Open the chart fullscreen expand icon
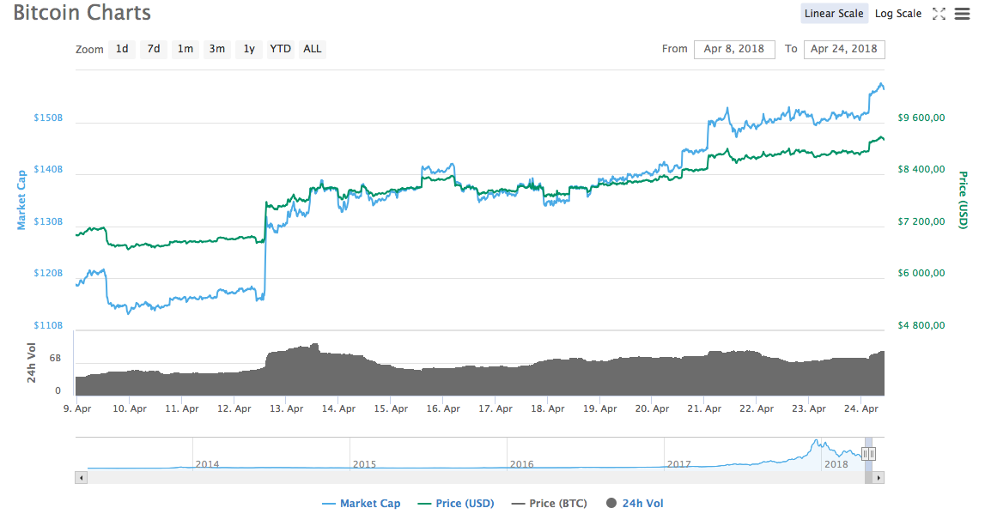Image resolution: width=985 pixels, height=514 pixels. [939, 14]
